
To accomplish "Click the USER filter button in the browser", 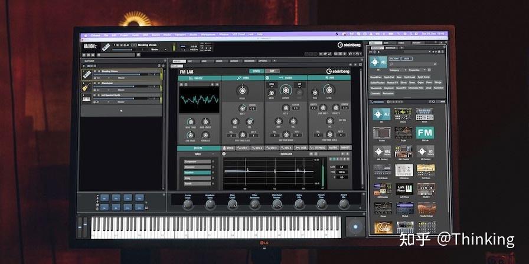I will pyautogui.click(x=407, y=58).
